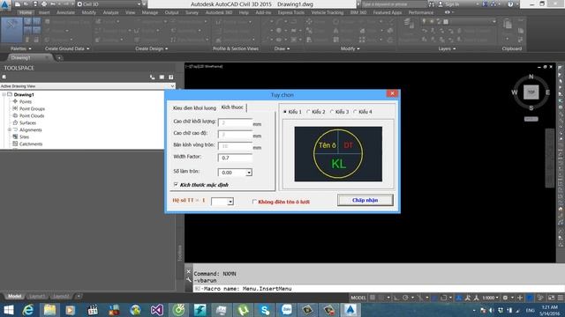Switch to the Model layout tab
The height and width of the screenshot is (317, 565).
15,296
